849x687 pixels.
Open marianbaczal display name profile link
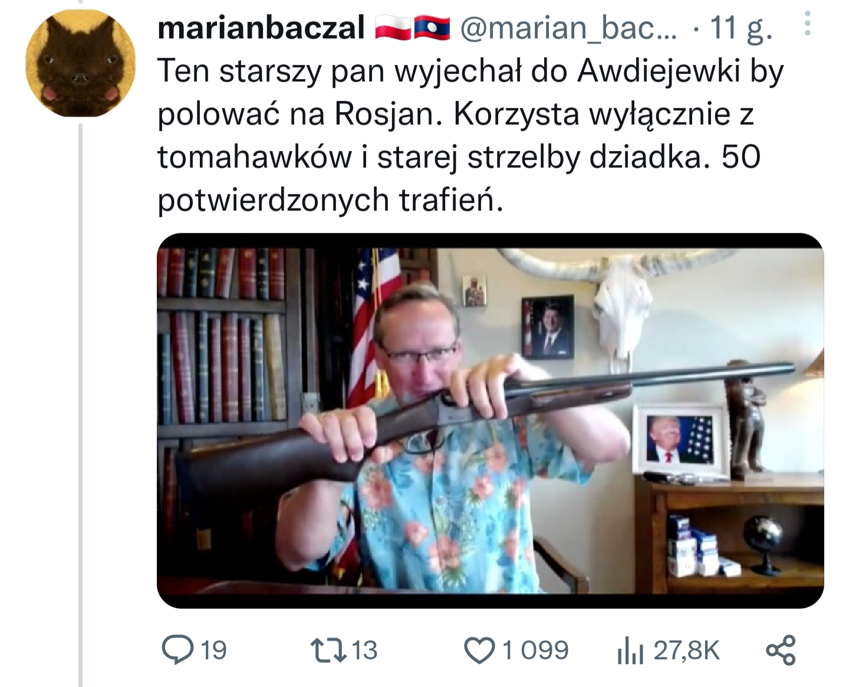click(x=261, y=28)
